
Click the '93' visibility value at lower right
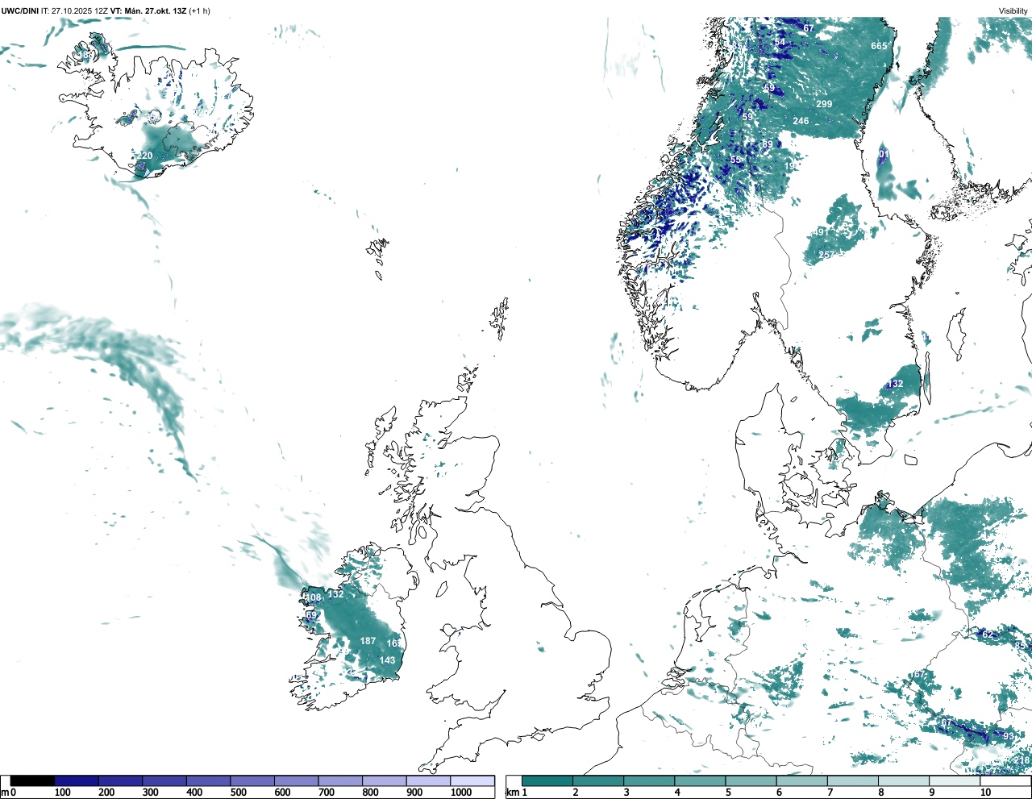1009,736
